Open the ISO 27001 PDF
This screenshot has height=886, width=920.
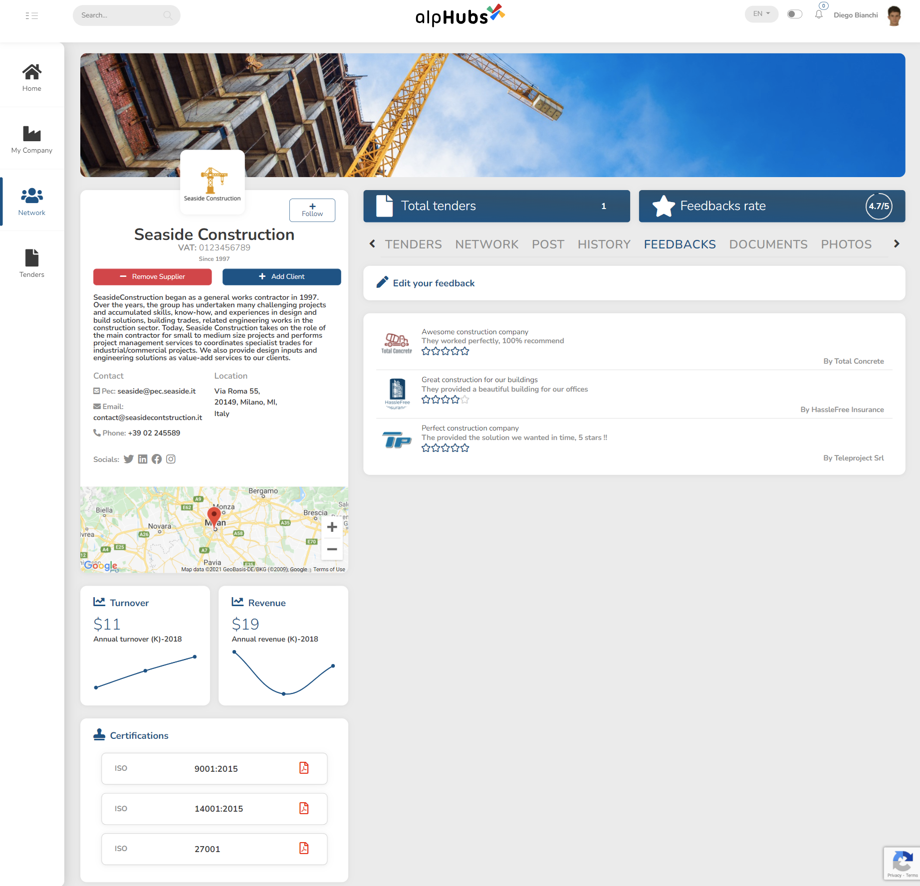tap(304, 848)
